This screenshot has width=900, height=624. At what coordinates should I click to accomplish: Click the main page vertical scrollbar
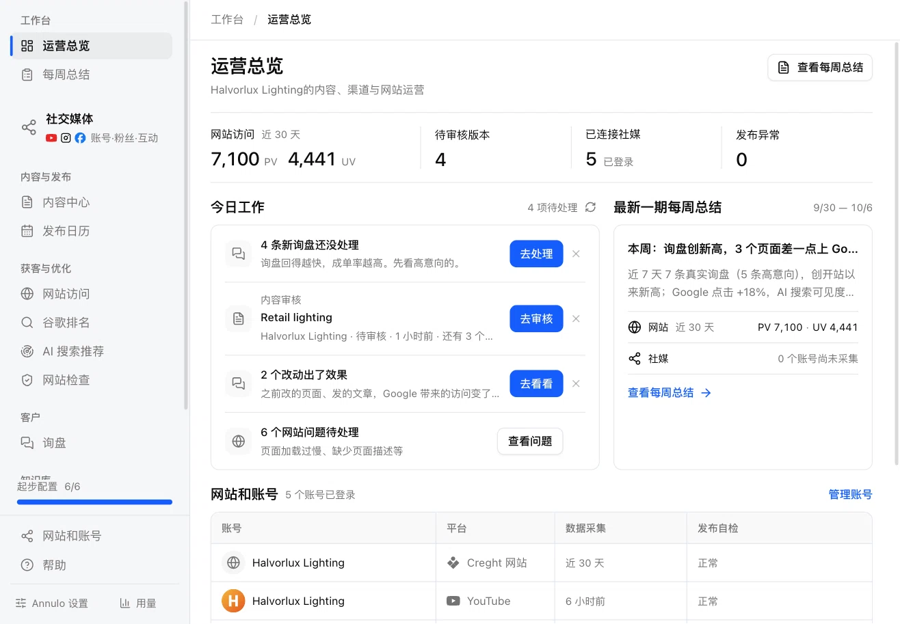point(897,254)
